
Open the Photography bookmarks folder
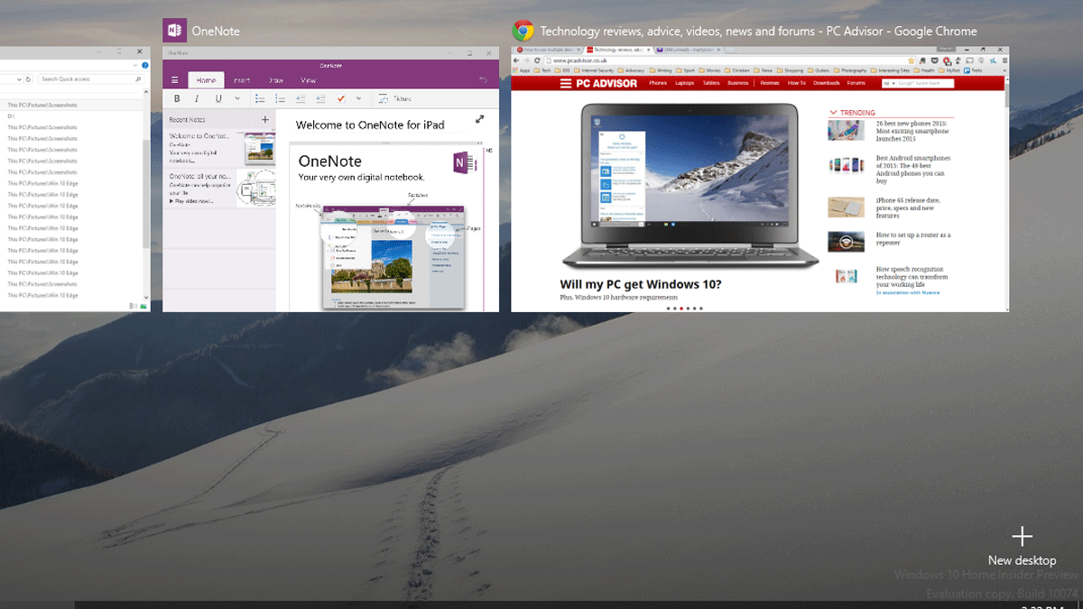[850, 69]
